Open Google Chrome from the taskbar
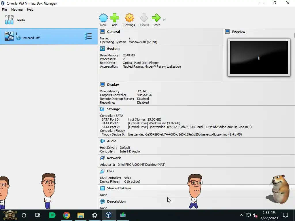The height and width of the screenshot is (221, 295). click(67, 215)
